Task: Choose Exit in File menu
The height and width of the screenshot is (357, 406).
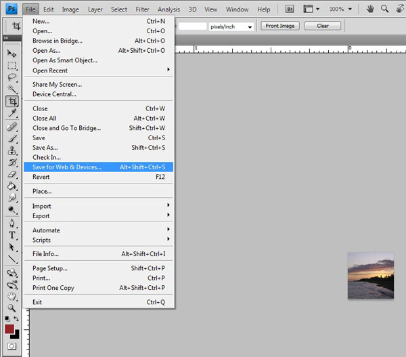Action: click(x=98, y=302)
